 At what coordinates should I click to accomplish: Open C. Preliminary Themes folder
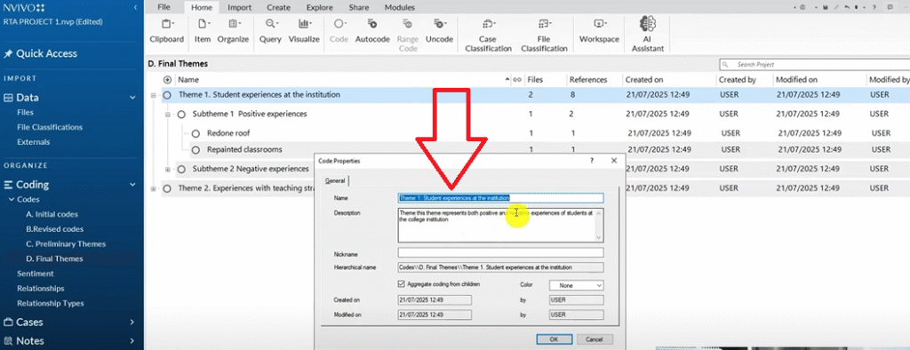(x=66, y=243)
